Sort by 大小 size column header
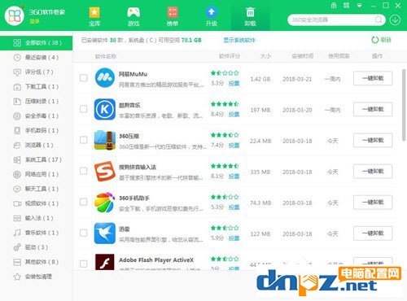This screenshot has height=301, width=407. coord(265,56)
